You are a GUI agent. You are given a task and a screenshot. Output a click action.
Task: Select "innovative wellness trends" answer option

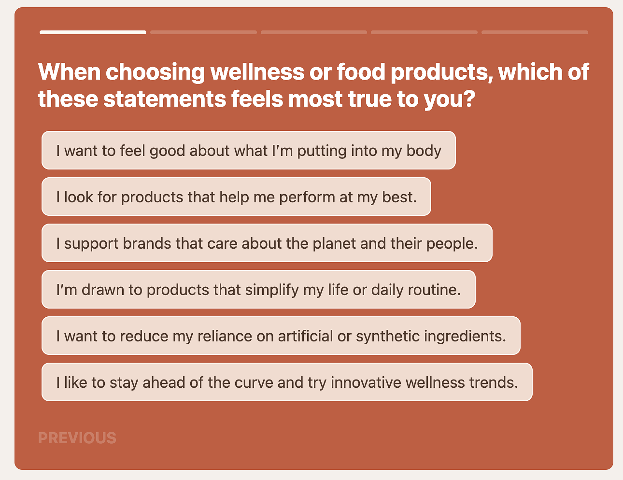pos(287,382)
